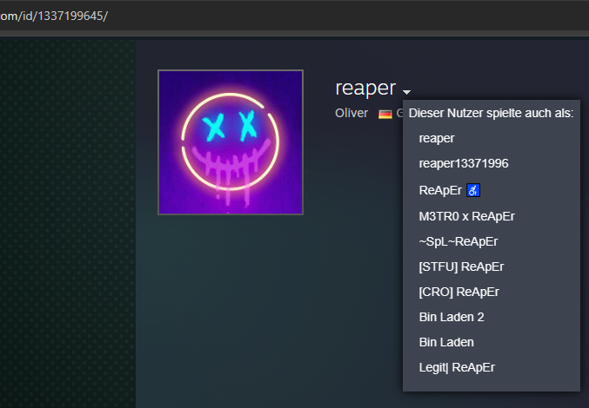Click the "Bin Laden" alias entry
Viewport: 589px width, 408px height.
[446, 342]
